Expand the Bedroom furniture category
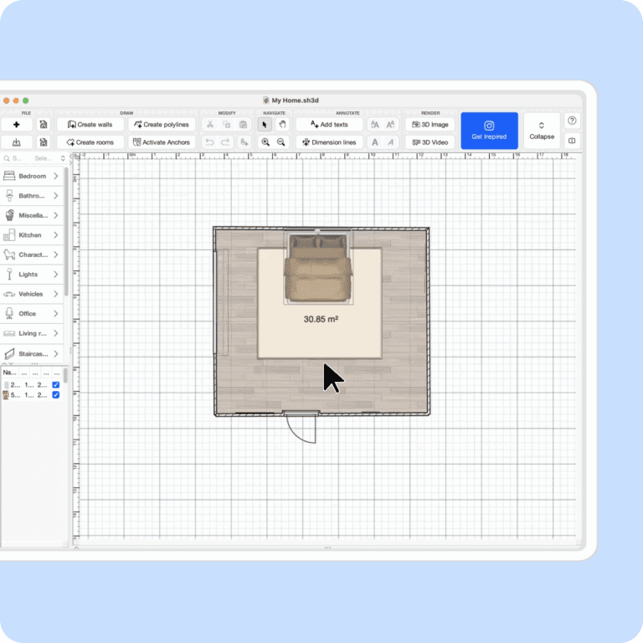Screen dimensions: 643x643 (x=33, y=176)
